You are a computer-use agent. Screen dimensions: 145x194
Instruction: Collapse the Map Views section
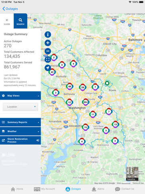(21, 96)
